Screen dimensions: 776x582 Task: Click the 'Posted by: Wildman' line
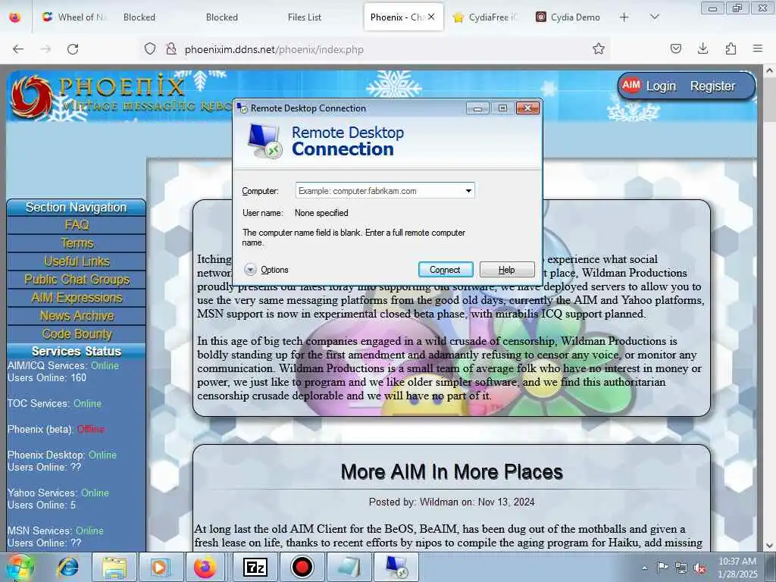click(452, 502)
